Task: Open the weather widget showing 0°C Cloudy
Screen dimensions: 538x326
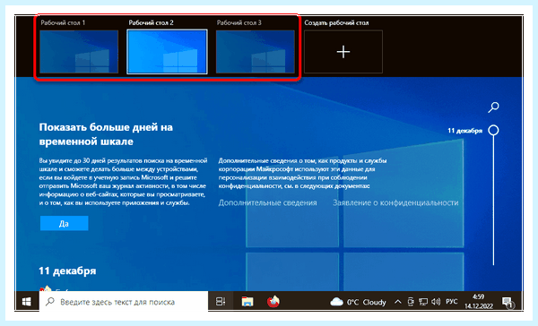Action: click(358, 302)
